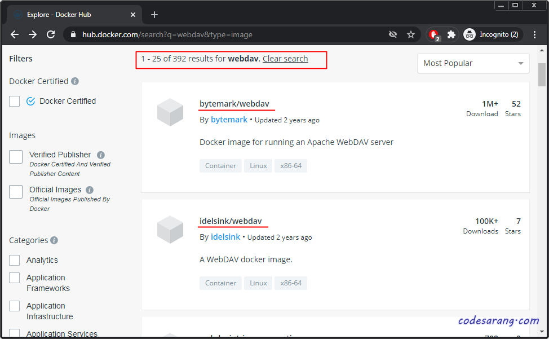Maximize the browser window
The height and width of the screenshot is (339, 549).
tap(515, 5)
